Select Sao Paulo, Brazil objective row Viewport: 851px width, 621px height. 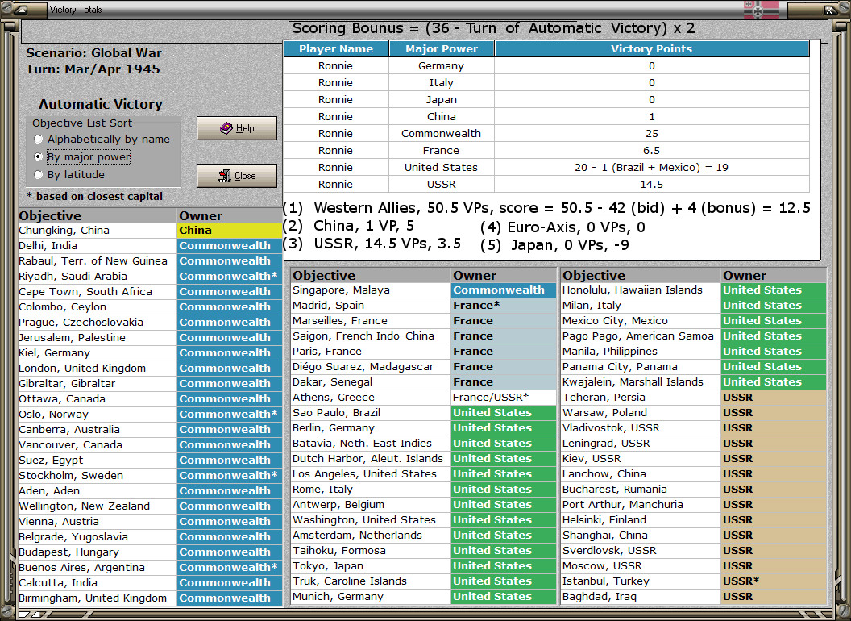(x=423, y=412)
